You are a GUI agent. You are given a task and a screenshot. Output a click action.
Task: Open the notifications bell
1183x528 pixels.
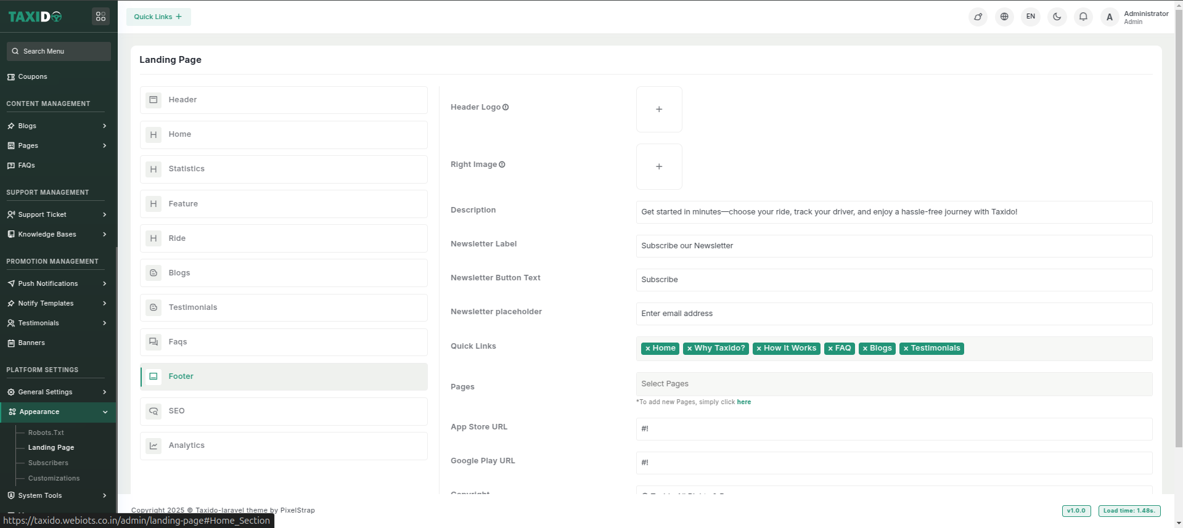click(x=1083, y=17)
